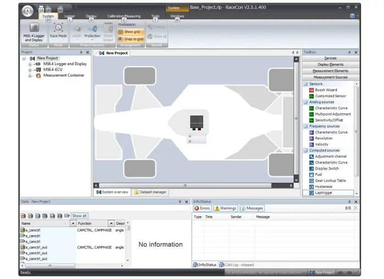Click the canvas horizontal scrollbar thumb
This screenshot has width=384, height=279.
click(x=185, y=185)
